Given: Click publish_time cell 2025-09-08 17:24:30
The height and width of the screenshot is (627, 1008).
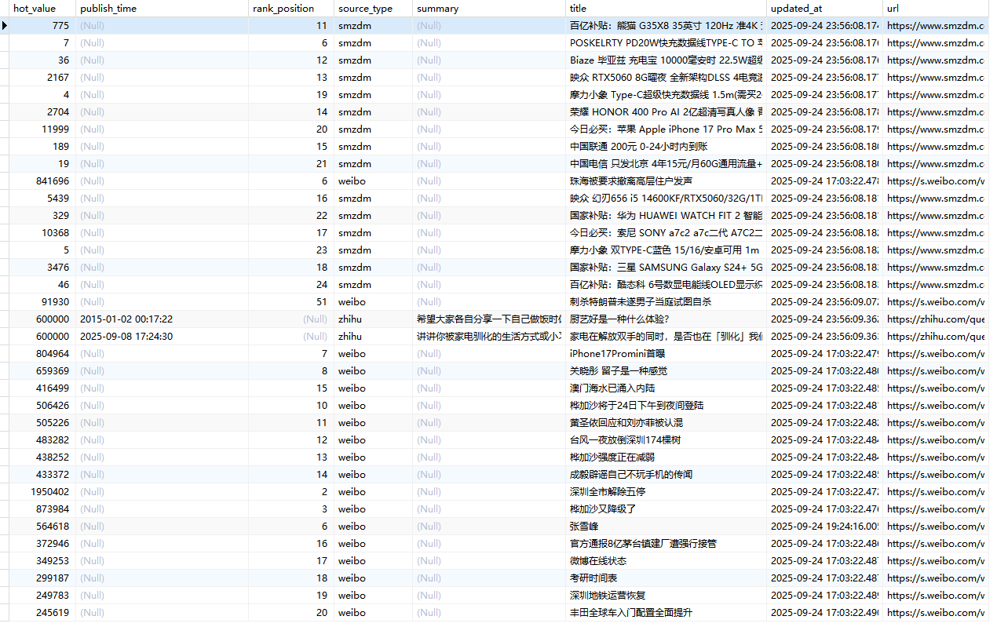Looking at the screenshot, I should coord(126,337).
